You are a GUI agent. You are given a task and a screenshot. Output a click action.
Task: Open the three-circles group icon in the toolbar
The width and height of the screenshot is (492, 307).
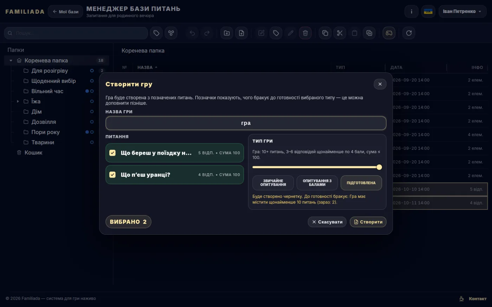pyautogui.click(x=171, y=33)
